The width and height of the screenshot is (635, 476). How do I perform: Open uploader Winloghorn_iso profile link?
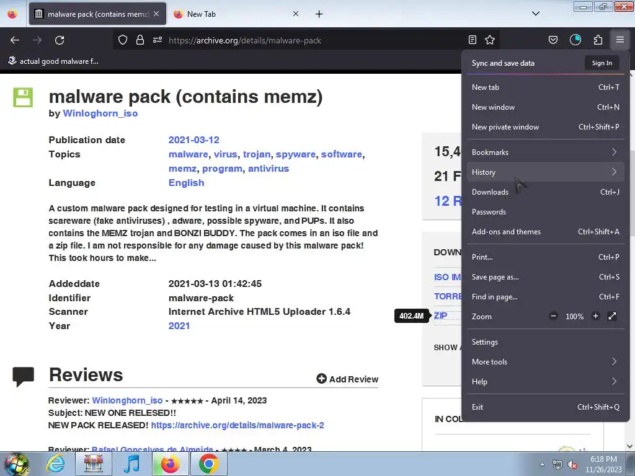click(100, 113)
